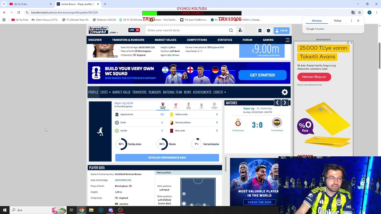
Task: Click the England U20 link
Action: pos(217,47)
